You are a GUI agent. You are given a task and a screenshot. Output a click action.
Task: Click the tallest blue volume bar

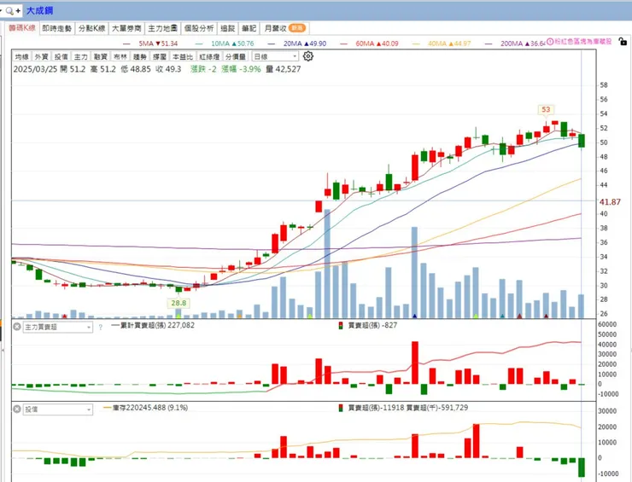tap(327, 264)
